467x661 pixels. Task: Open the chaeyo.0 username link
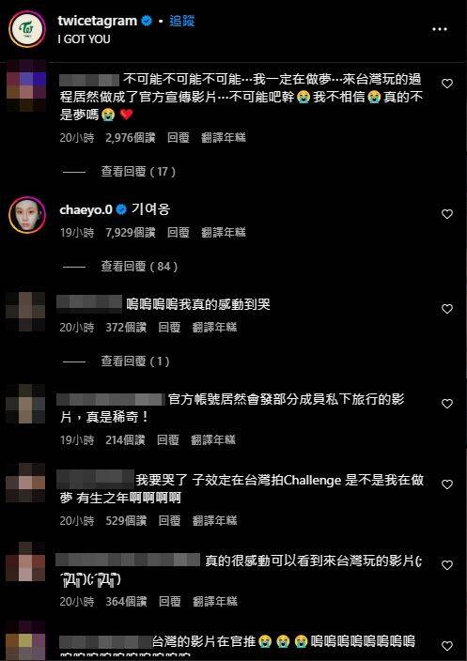coord(86,209)
